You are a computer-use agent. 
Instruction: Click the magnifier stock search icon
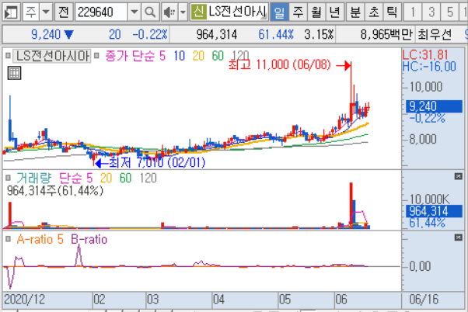point(149,12)
